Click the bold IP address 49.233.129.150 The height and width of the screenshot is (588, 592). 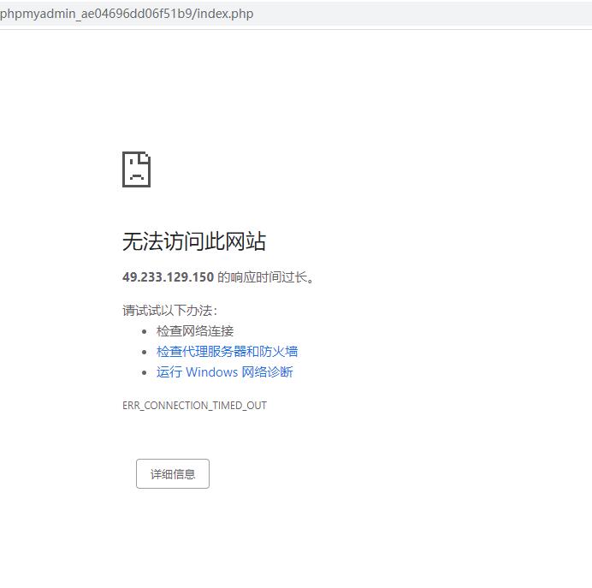(x=168, y=277)
